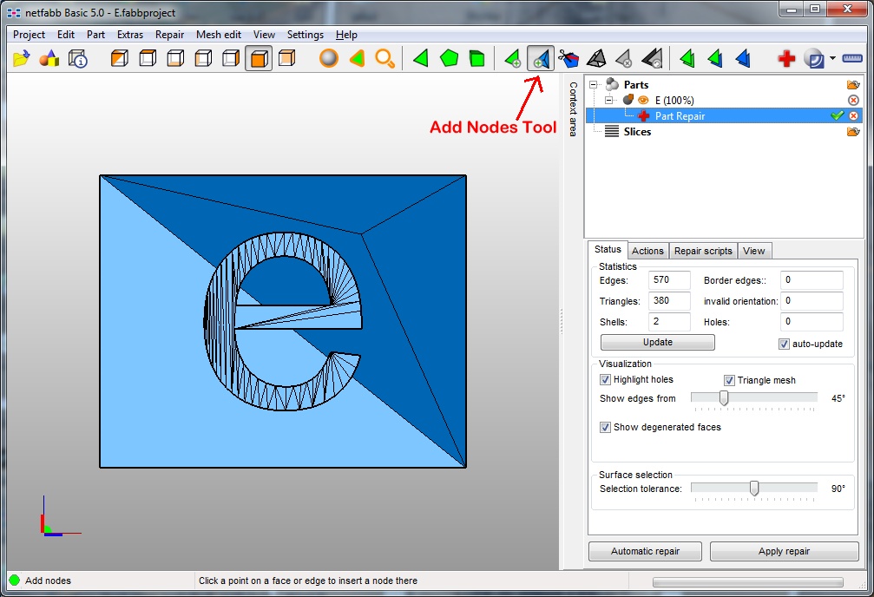
Task: Click the Apply repair button
Action: (x=784, y=551)
